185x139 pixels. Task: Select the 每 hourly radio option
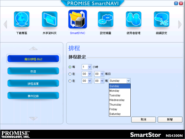[70, 67]
